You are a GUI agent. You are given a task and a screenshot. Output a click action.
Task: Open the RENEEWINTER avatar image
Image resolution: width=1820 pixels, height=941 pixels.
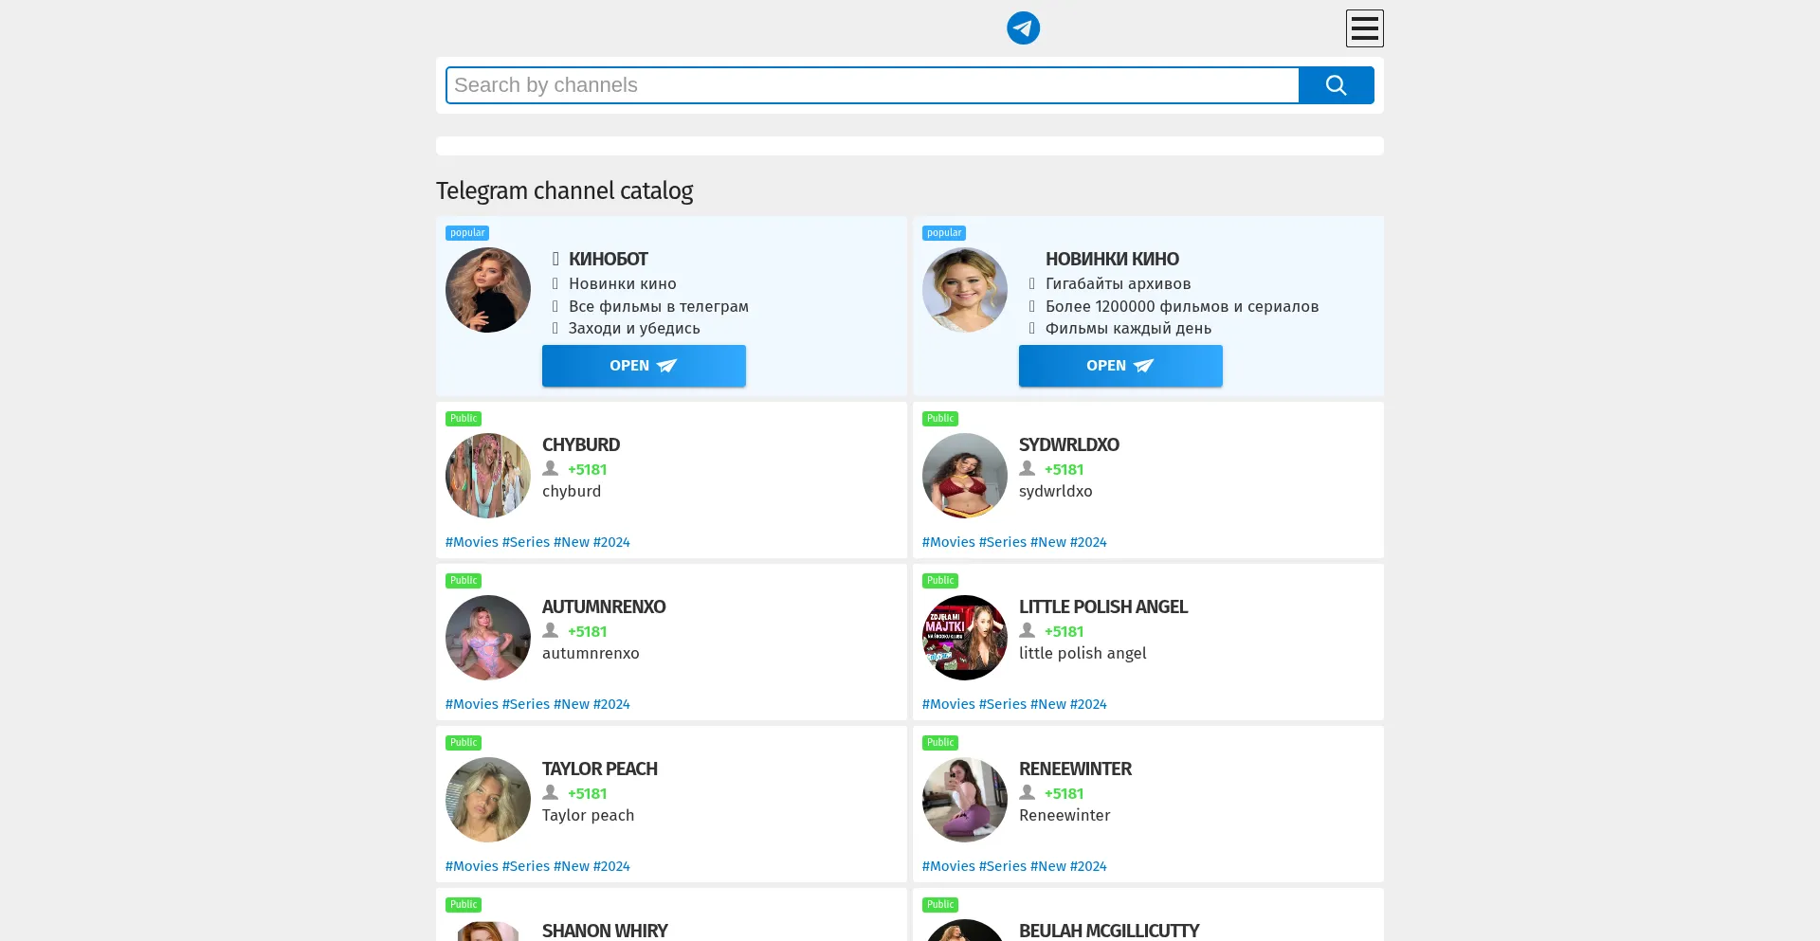pyautogui.click(x=965, y=800)
